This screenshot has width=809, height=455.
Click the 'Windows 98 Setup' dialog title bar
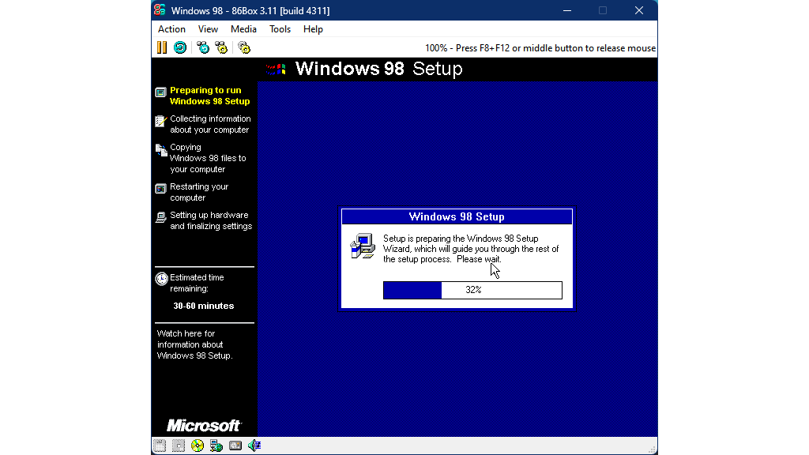pyautogui.click(x=457, y=216)
